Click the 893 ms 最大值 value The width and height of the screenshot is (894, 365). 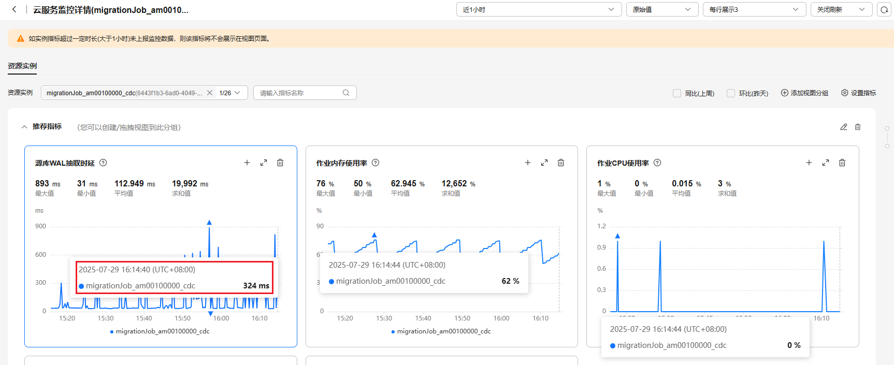48,184
